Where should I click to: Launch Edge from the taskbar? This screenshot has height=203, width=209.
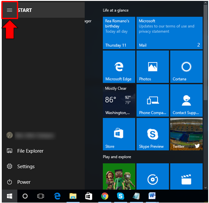point(57,196)
